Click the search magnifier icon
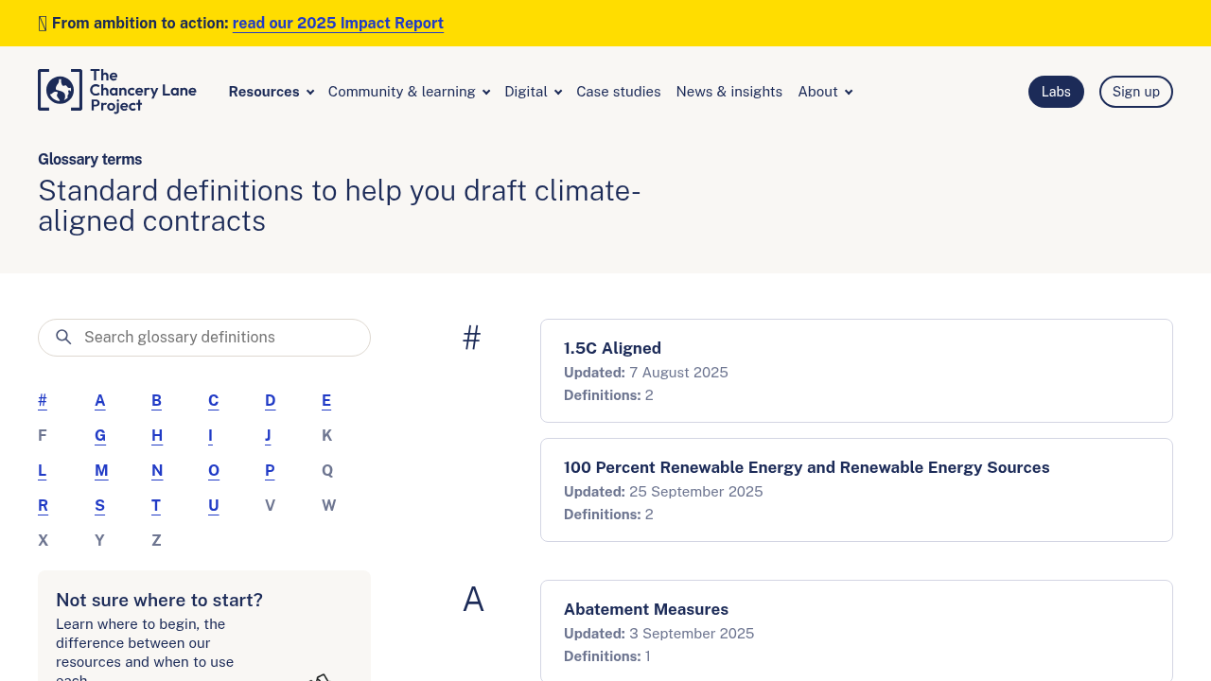This screenshot has height=681, width=1211. pyautogui.click(x=63, y=338)
